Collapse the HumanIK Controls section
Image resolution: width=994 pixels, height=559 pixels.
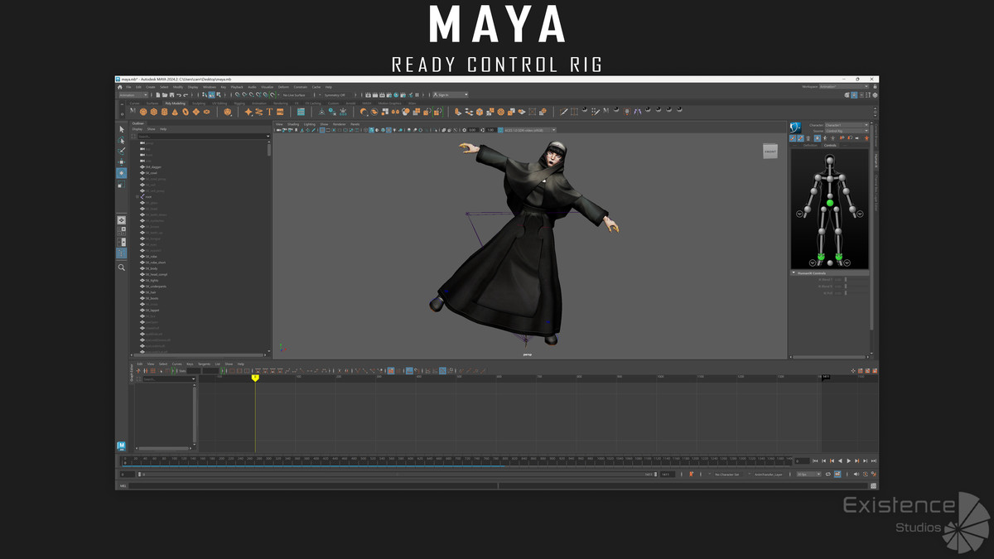(x=794, y=272)
